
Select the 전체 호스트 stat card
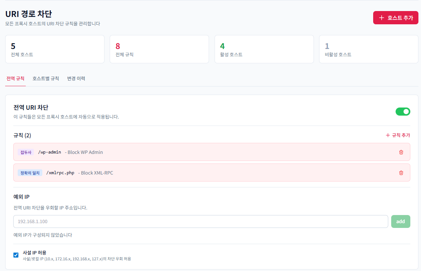tap(54, 49)
